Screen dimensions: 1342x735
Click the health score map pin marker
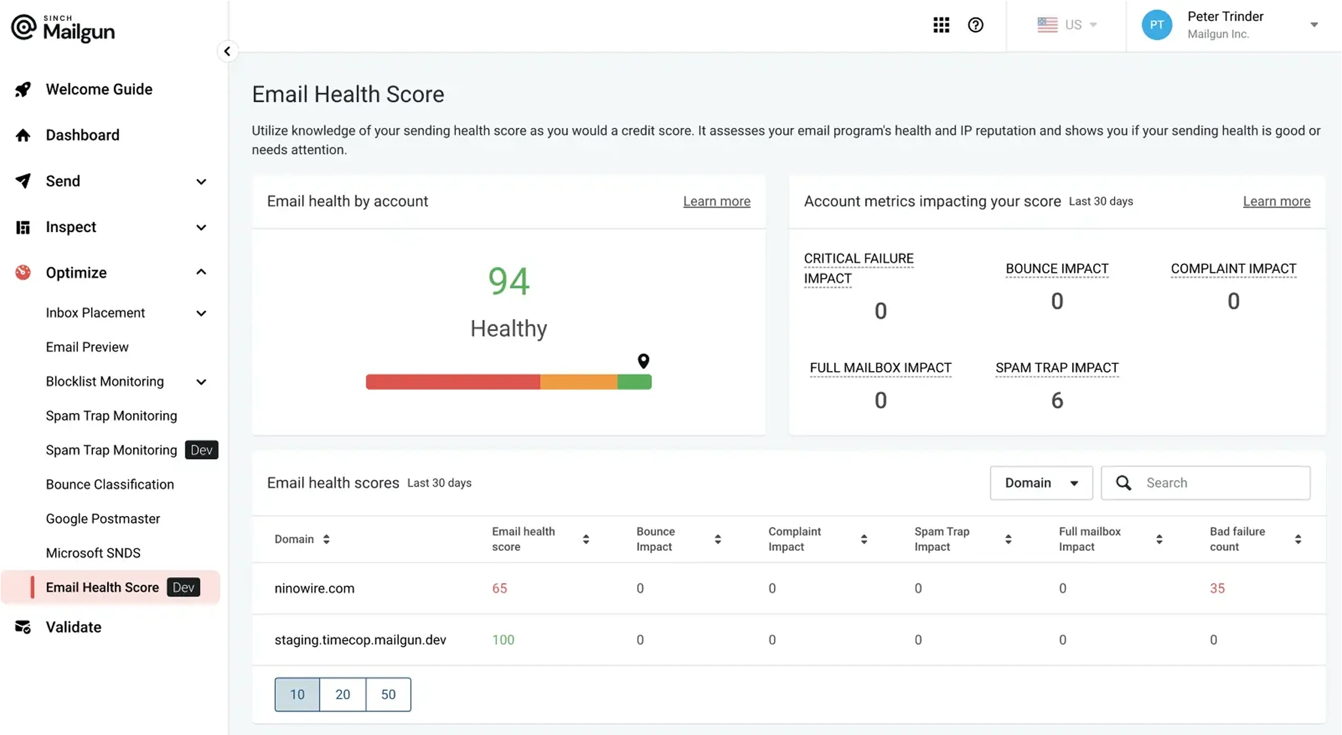pyautogui.click(x=643, y=361)
